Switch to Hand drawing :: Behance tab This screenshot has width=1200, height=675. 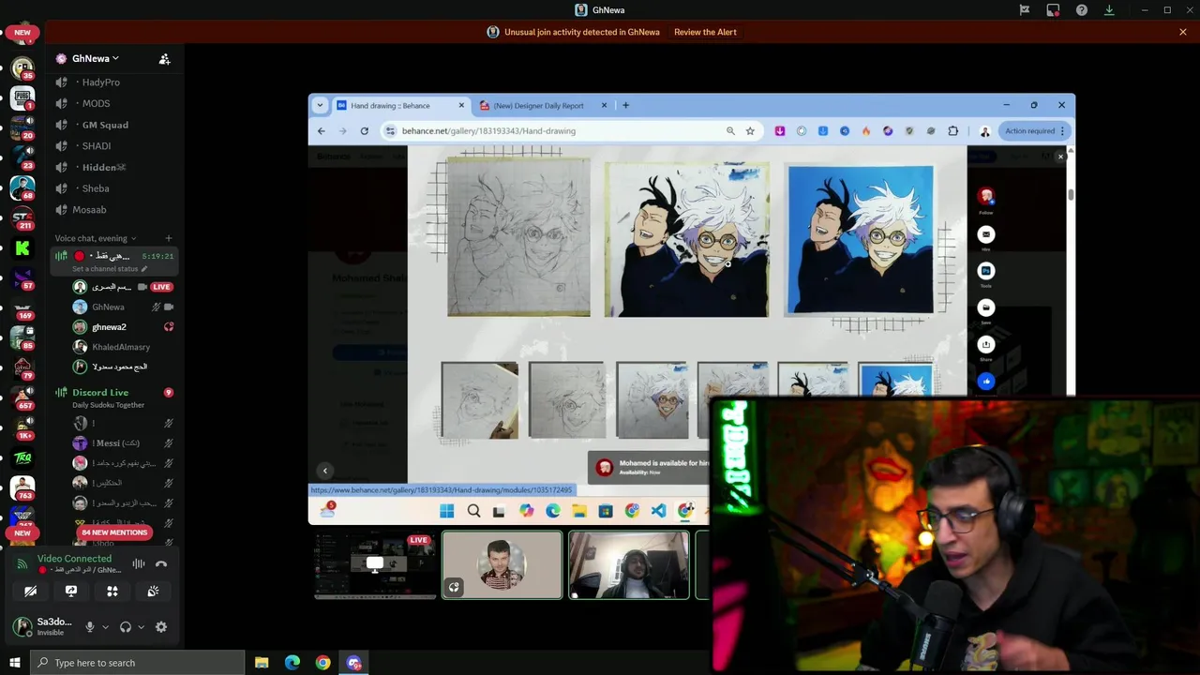400,106
